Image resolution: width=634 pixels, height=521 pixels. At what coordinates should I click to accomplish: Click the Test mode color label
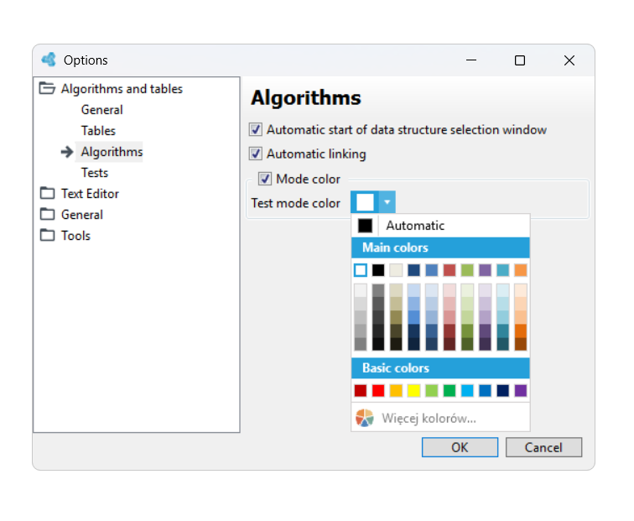coord(295,203)
